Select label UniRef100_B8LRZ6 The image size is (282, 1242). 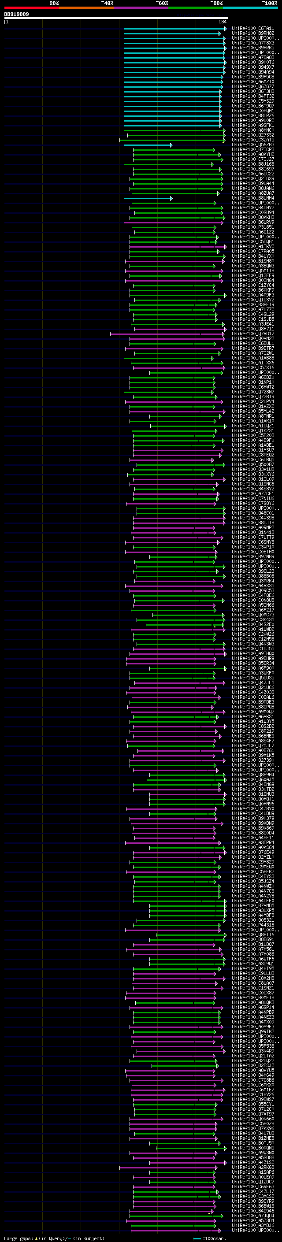click(252, 116)
